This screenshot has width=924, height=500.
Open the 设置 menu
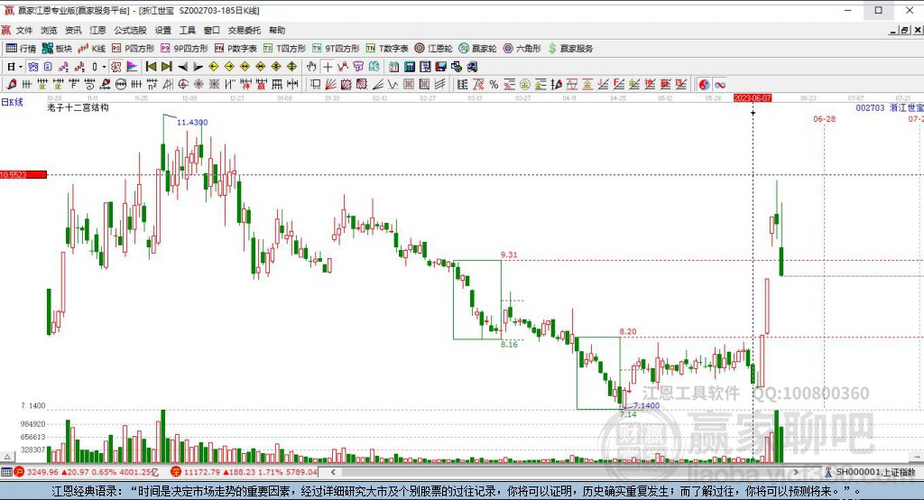tap(163, 30)
